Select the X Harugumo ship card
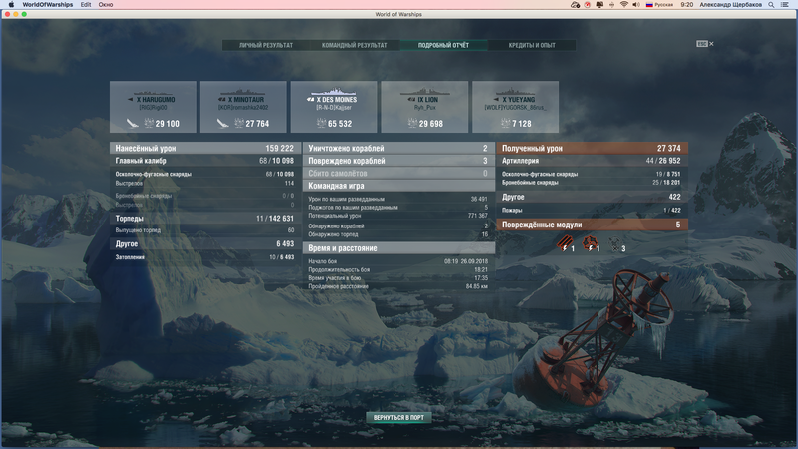The width and height of the screenshot is (798, 449). (x=153, y=107)
